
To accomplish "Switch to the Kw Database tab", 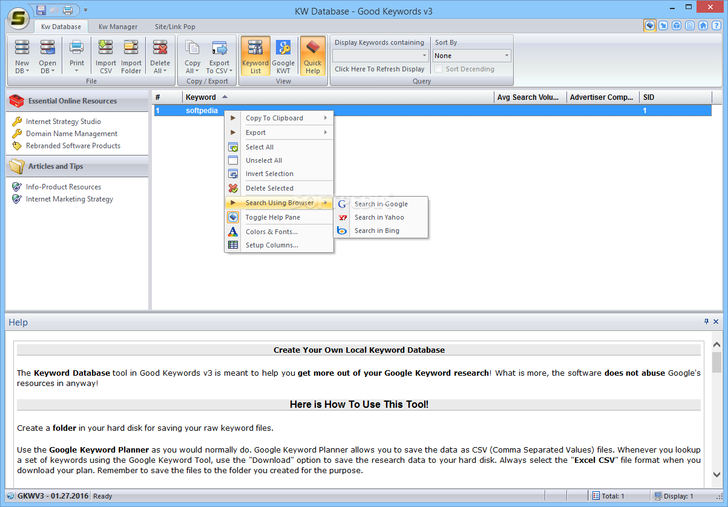I will click(x=61, y=27).
